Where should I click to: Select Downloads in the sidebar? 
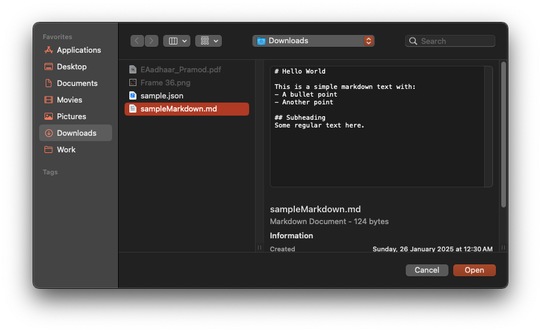pos(75,133)
